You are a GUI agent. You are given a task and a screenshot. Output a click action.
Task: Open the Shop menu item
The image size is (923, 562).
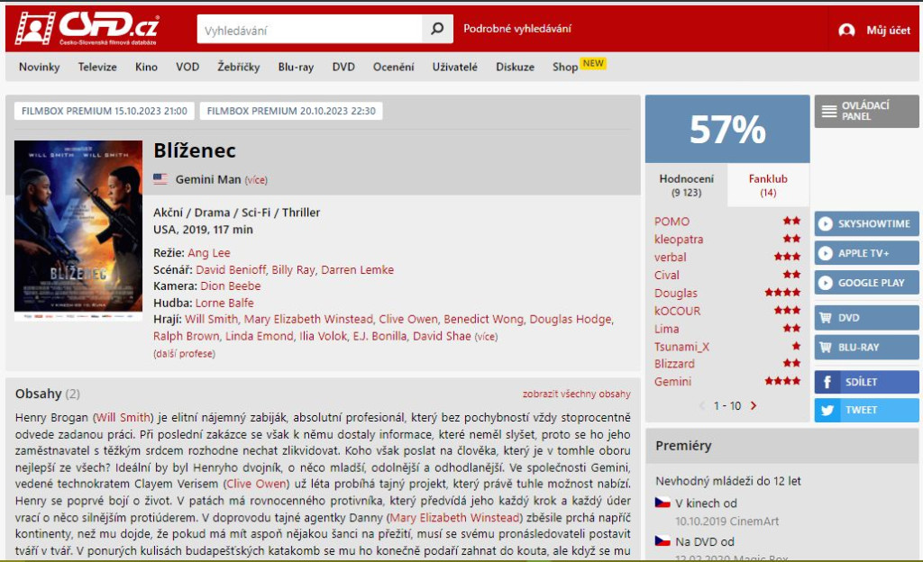[565, 67]
